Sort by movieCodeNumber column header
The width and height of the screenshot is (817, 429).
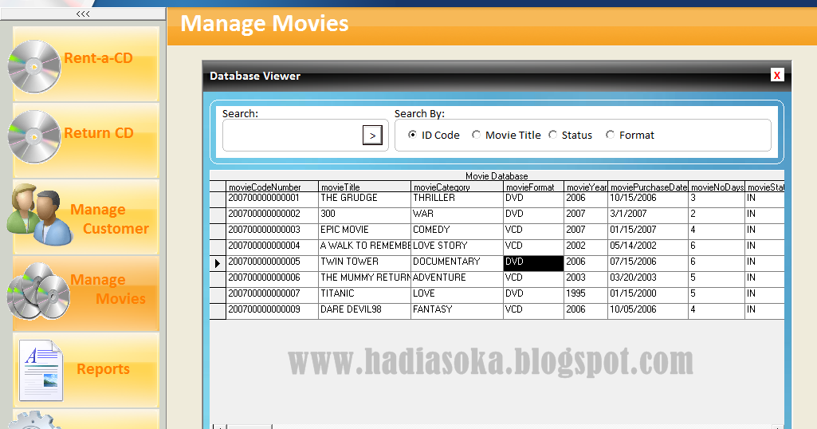272,187
